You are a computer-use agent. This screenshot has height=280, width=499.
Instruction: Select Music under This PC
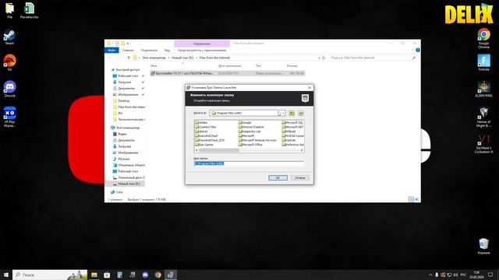[x=123, y=159]
